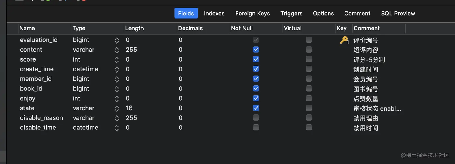Image resolution: width=455 pixels, height=164 pixels.
Task: Change the data type of the state field
Action: pyautogui.click(x=117, y=108)
